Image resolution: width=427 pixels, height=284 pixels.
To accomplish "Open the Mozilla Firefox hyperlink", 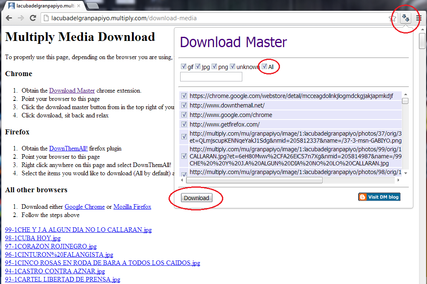I will [x=133, y=207].
